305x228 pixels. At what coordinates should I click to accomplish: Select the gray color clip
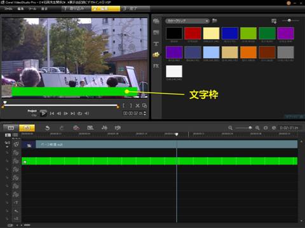pyautogui.click(x=286, y=52)
